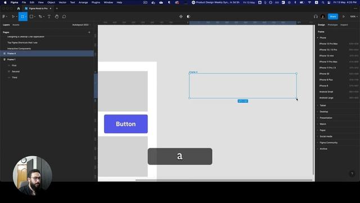Expand the Paper preset group
360x203 pixels.
[318, 130]
